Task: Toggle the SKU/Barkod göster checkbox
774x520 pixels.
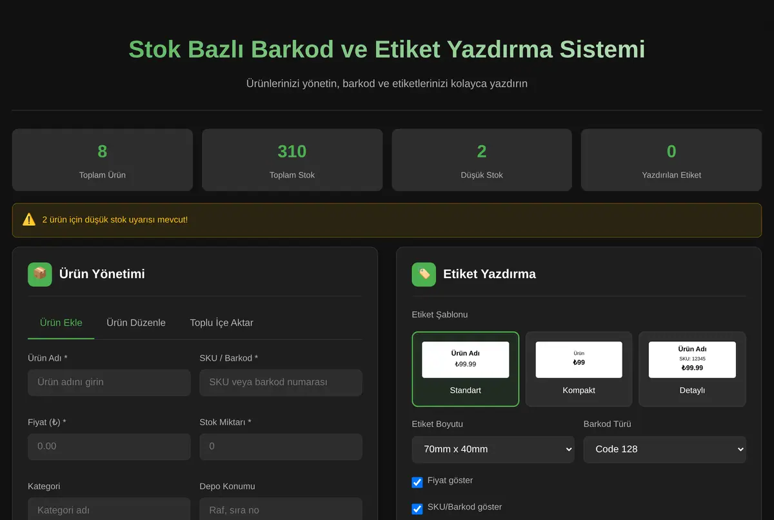Action: [417, 508]
